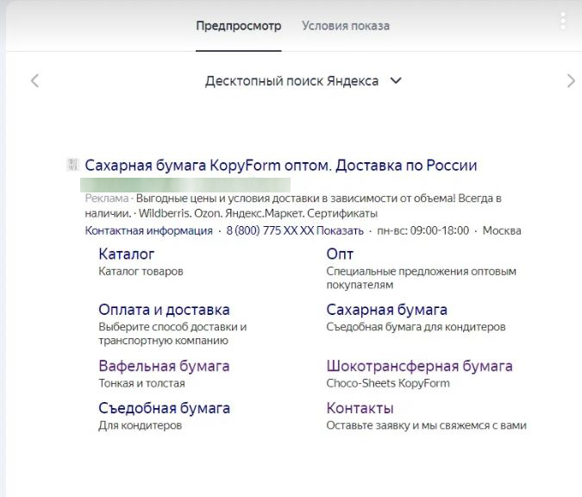Click the favicon next to the ad headline
The image size is (582, 497).
coord(72,165)
